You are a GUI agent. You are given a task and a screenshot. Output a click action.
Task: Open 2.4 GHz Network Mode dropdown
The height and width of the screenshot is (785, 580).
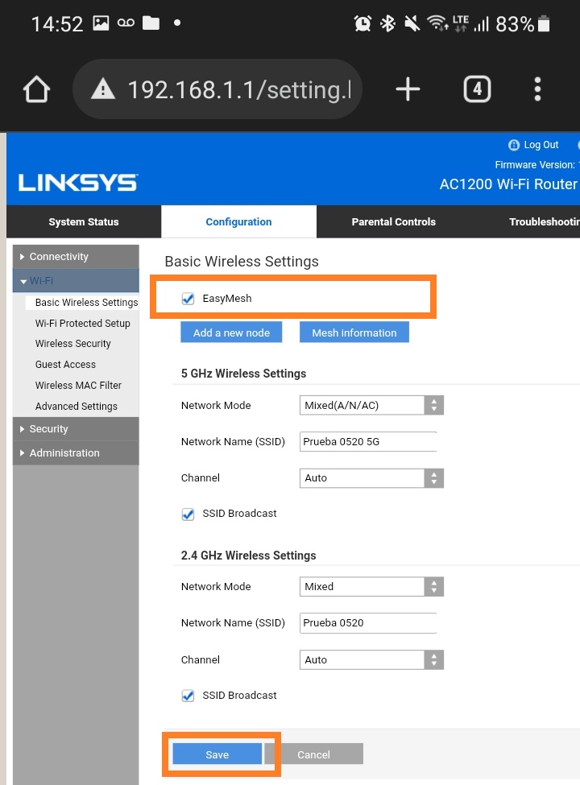[x=371, y=587]
